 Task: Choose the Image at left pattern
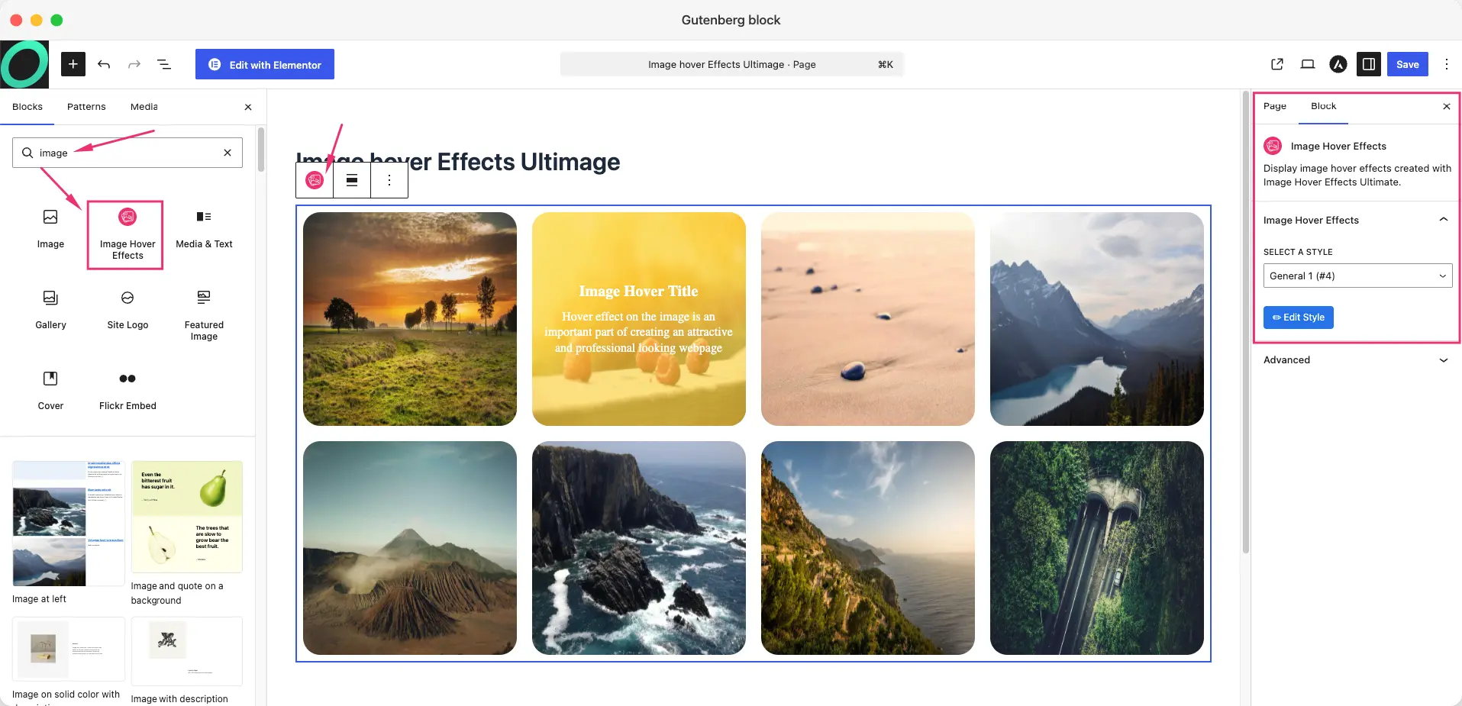(x=68, y=532)
